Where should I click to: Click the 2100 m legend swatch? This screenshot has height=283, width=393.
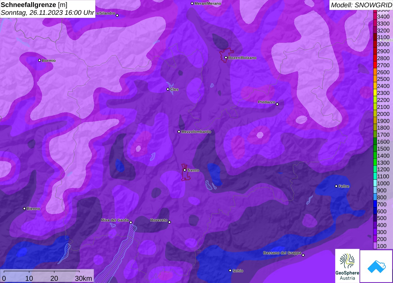click(375, 107)
